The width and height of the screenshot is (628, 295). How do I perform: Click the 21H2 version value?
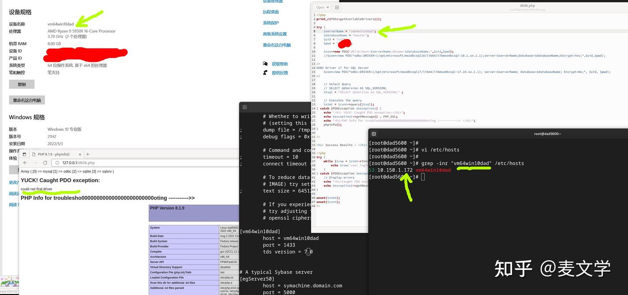click(52, 136)
